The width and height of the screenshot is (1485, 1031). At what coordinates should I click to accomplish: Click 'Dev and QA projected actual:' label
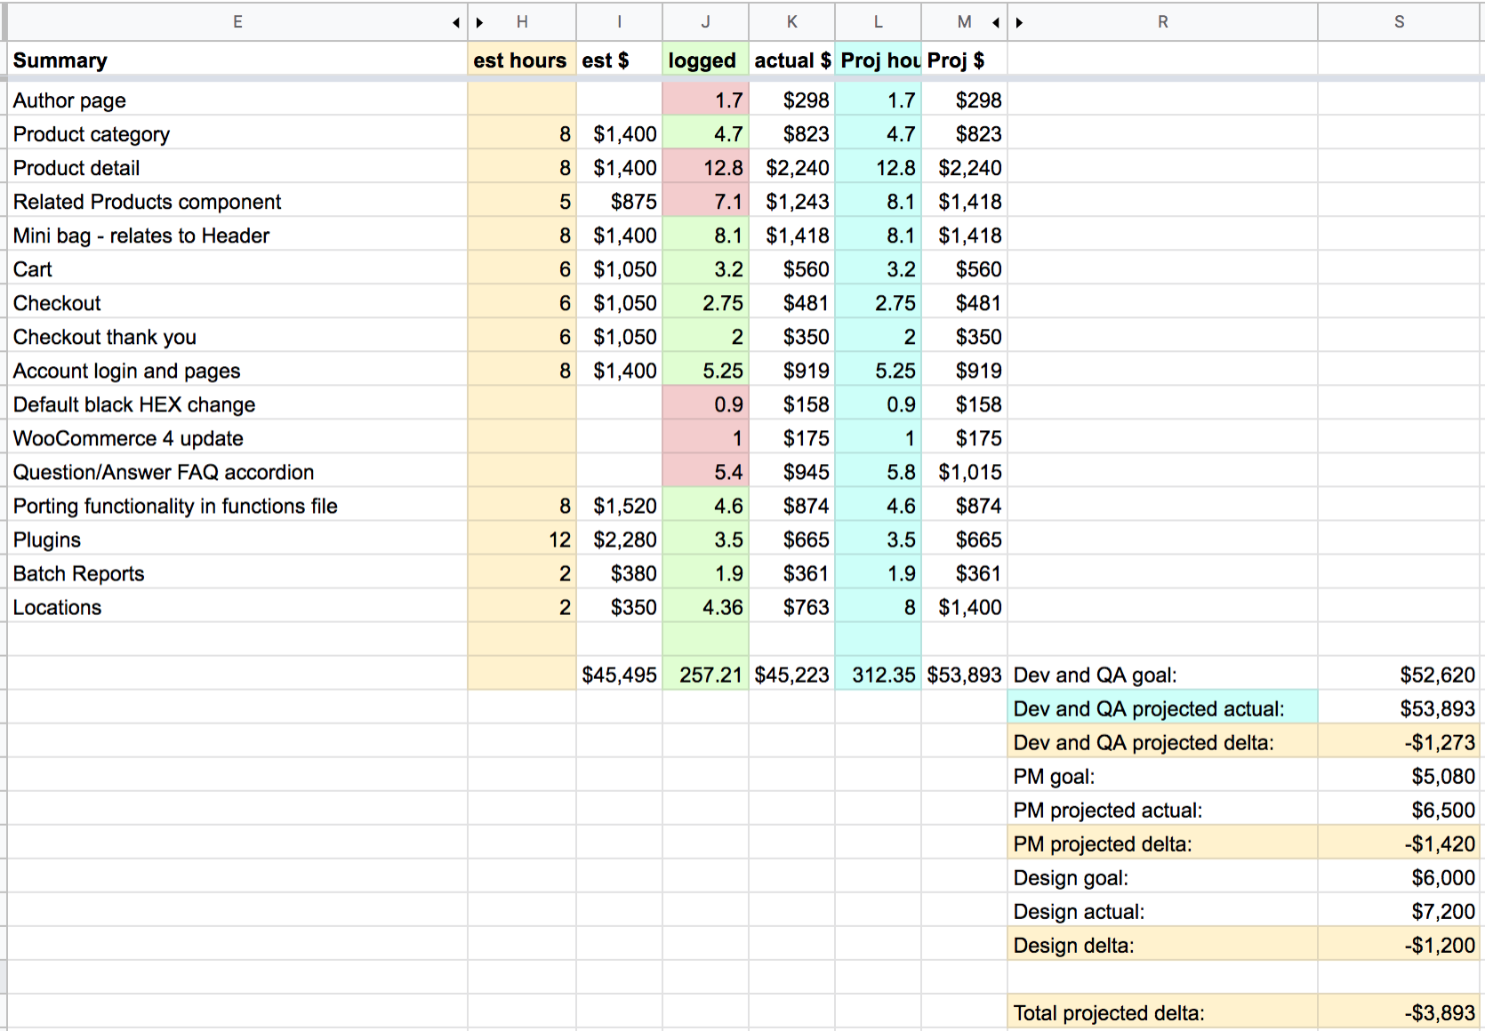click(1162, 707)
